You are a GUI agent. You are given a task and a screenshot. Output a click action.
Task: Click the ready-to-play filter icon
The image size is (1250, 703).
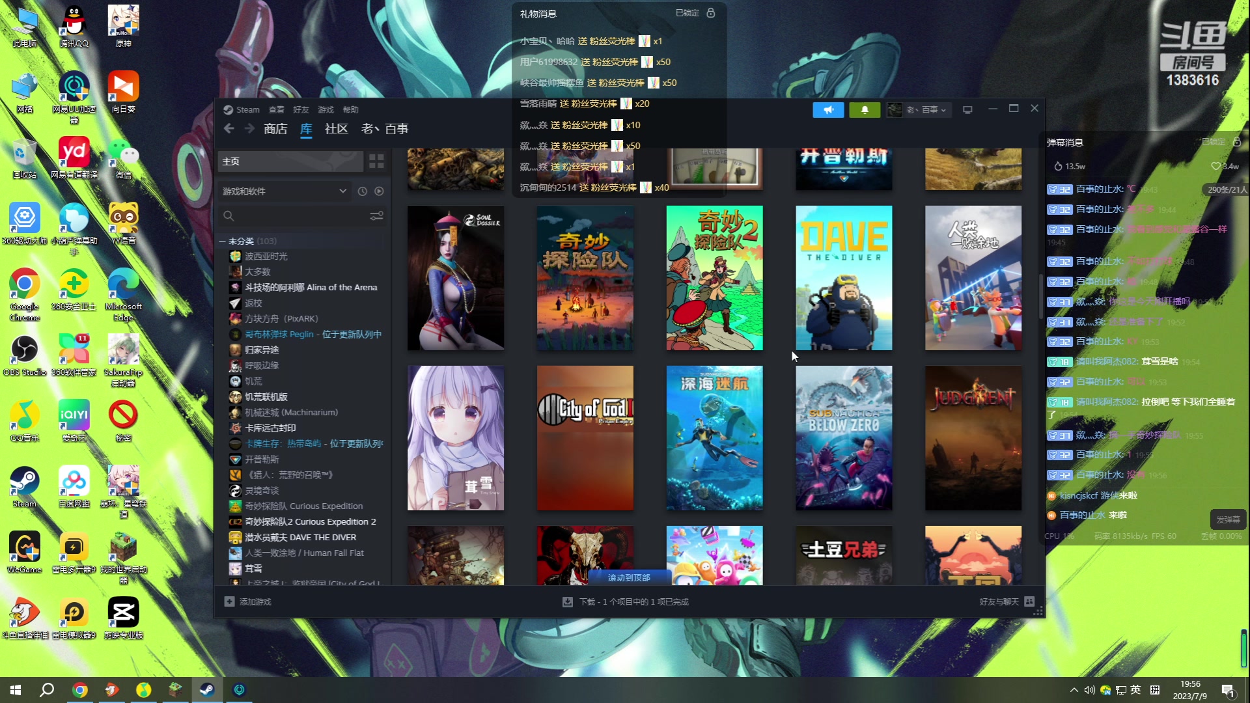[379, 191]
